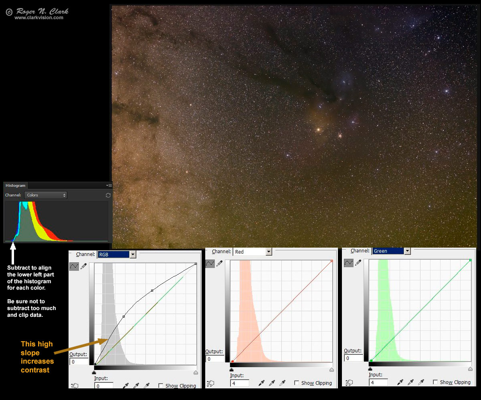Click the curve points tool in Red panel
Screen dimensions: 481x400
(210, 264)
